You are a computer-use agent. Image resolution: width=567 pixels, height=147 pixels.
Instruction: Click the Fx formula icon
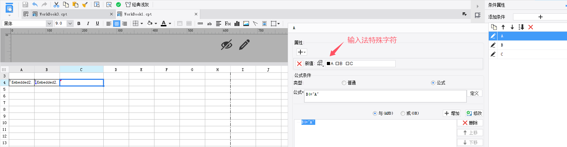228,24
